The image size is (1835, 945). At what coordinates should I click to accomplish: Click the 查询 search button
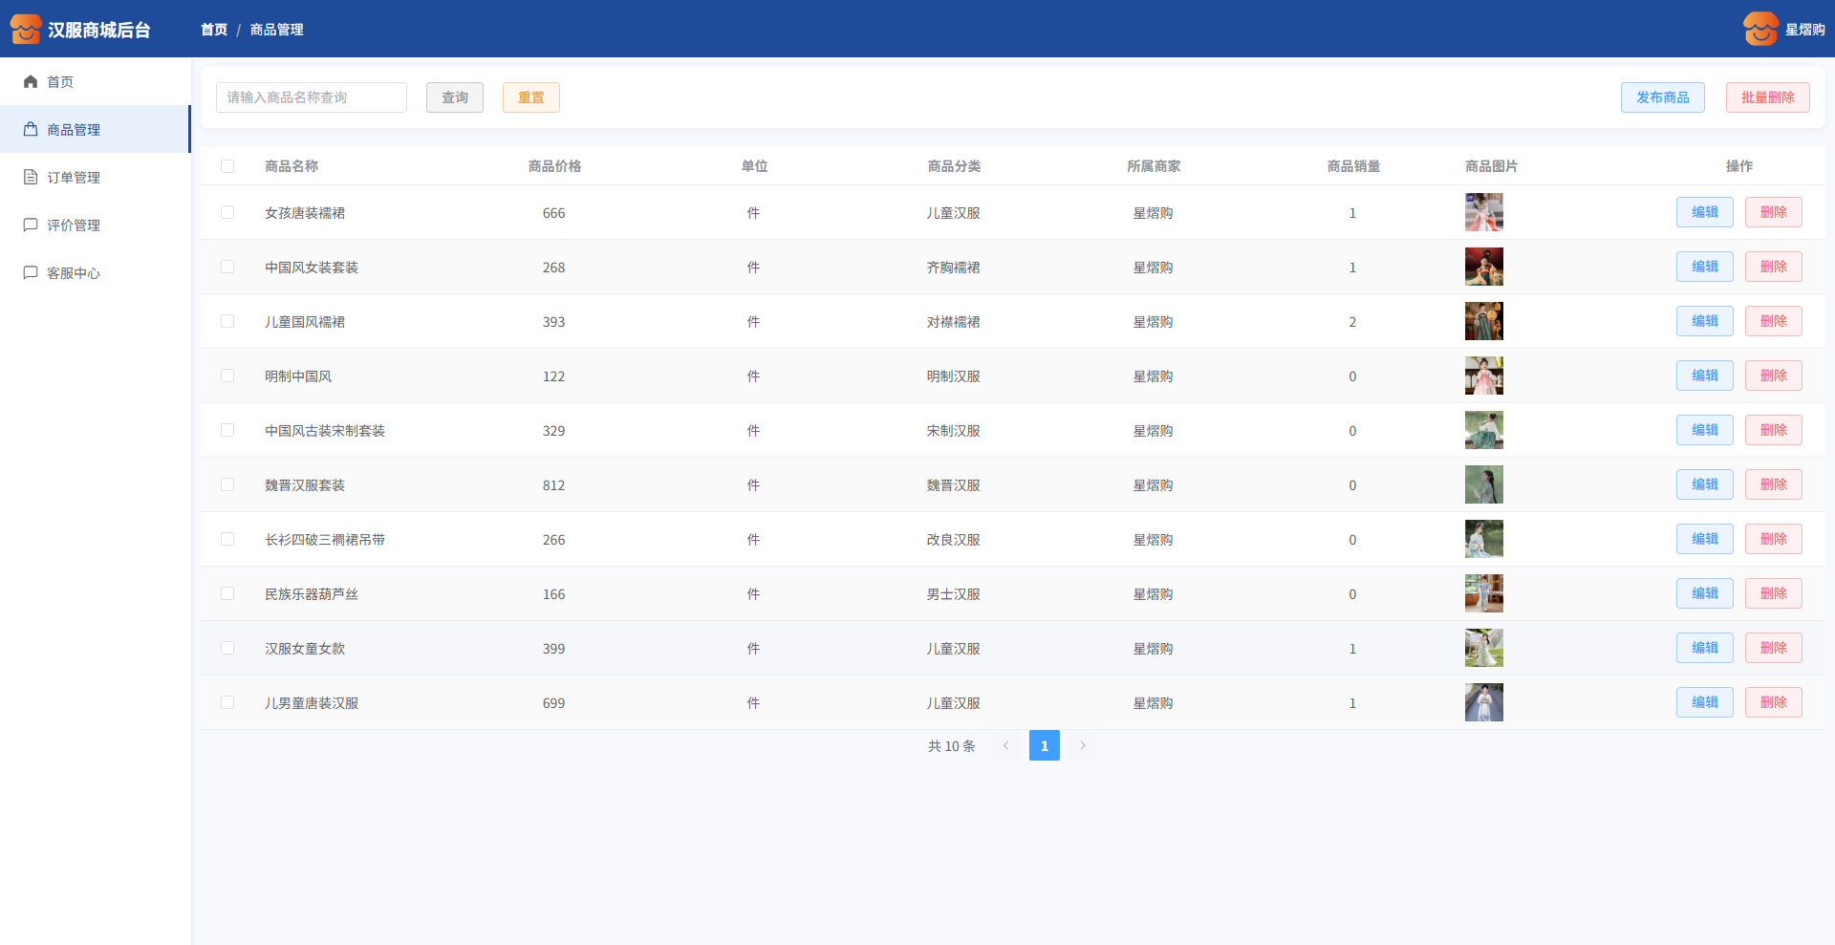pyautogui.click(x=455, y=97)
